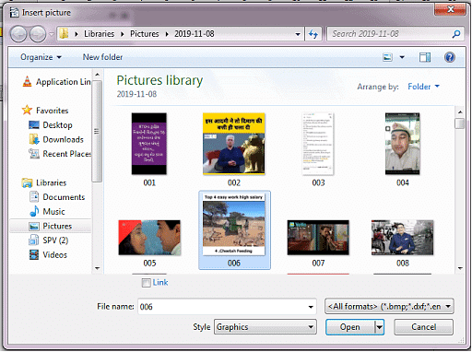Click 2019-11-08 in the address path
The height and width of the screenshot is (352, 472).
click(195, 34)
